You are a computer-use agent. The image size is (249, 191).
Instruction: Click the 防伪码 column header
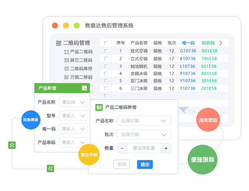click(x=208, y=43)
